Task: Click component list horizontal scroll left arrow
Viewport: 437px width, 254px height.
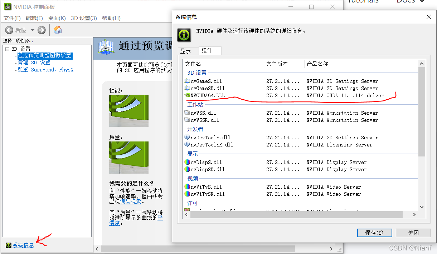Action: tap(186, 215)
